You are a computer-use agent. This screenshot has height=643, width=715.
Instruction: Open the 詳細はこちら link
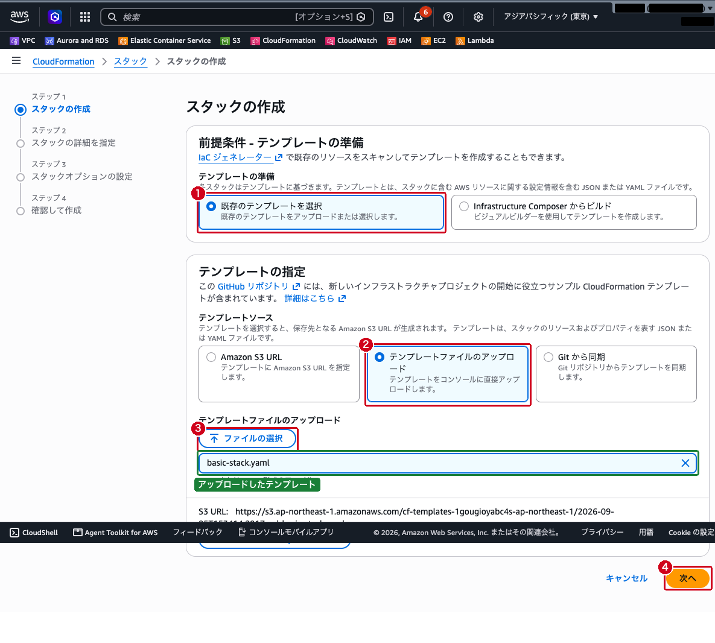pos(315,299)
